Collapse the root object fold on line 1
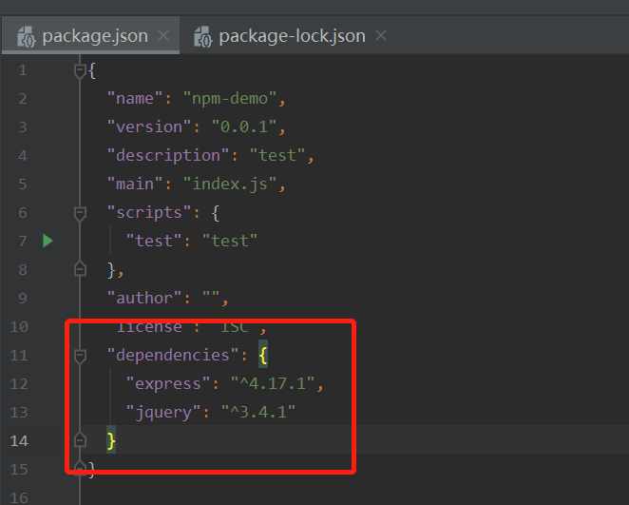The image size is (629, 505). 80,71
